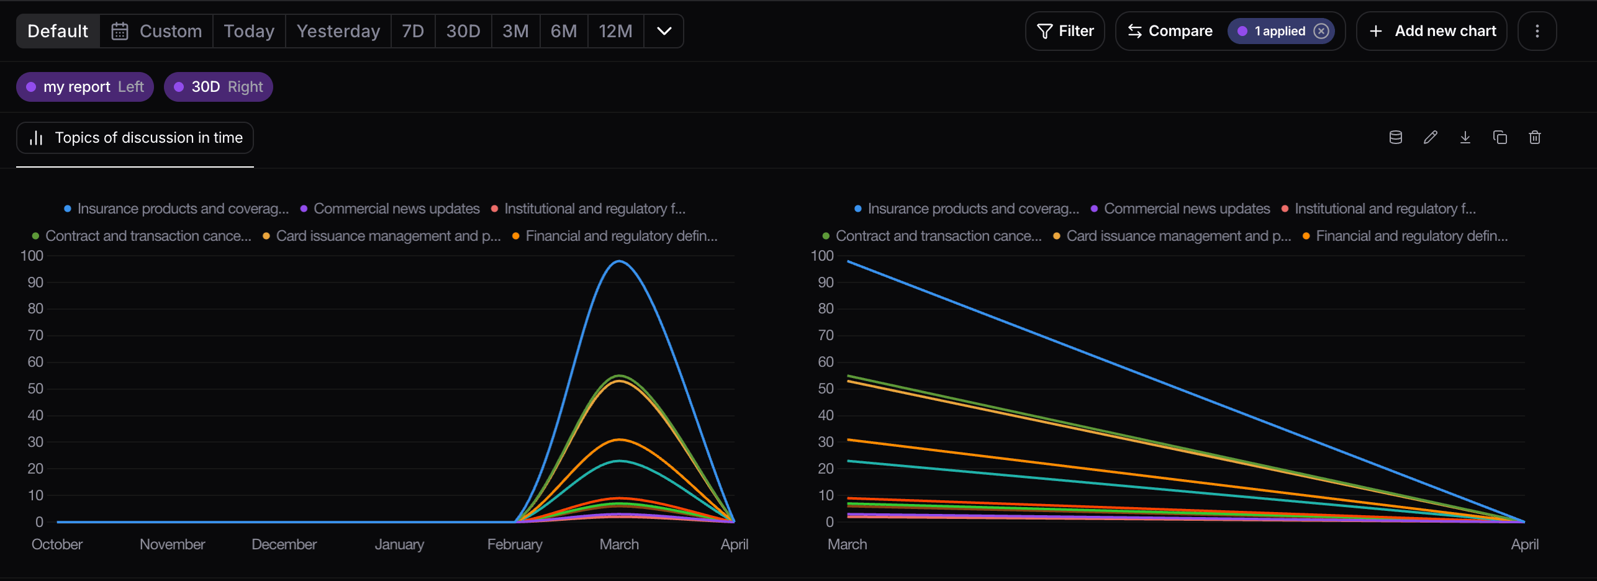
Task: Download the chart
Action: point(1465,137)
